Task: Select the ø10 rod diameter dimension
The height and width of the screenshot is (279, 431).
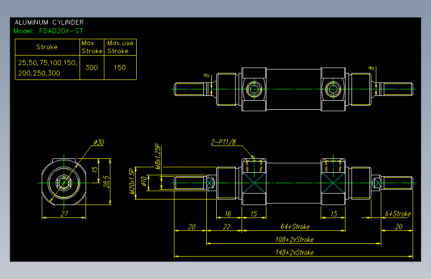Action: point(144,181)
